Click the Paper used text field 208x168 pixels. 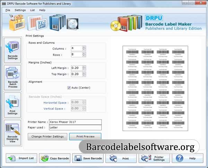pos(75,128)
